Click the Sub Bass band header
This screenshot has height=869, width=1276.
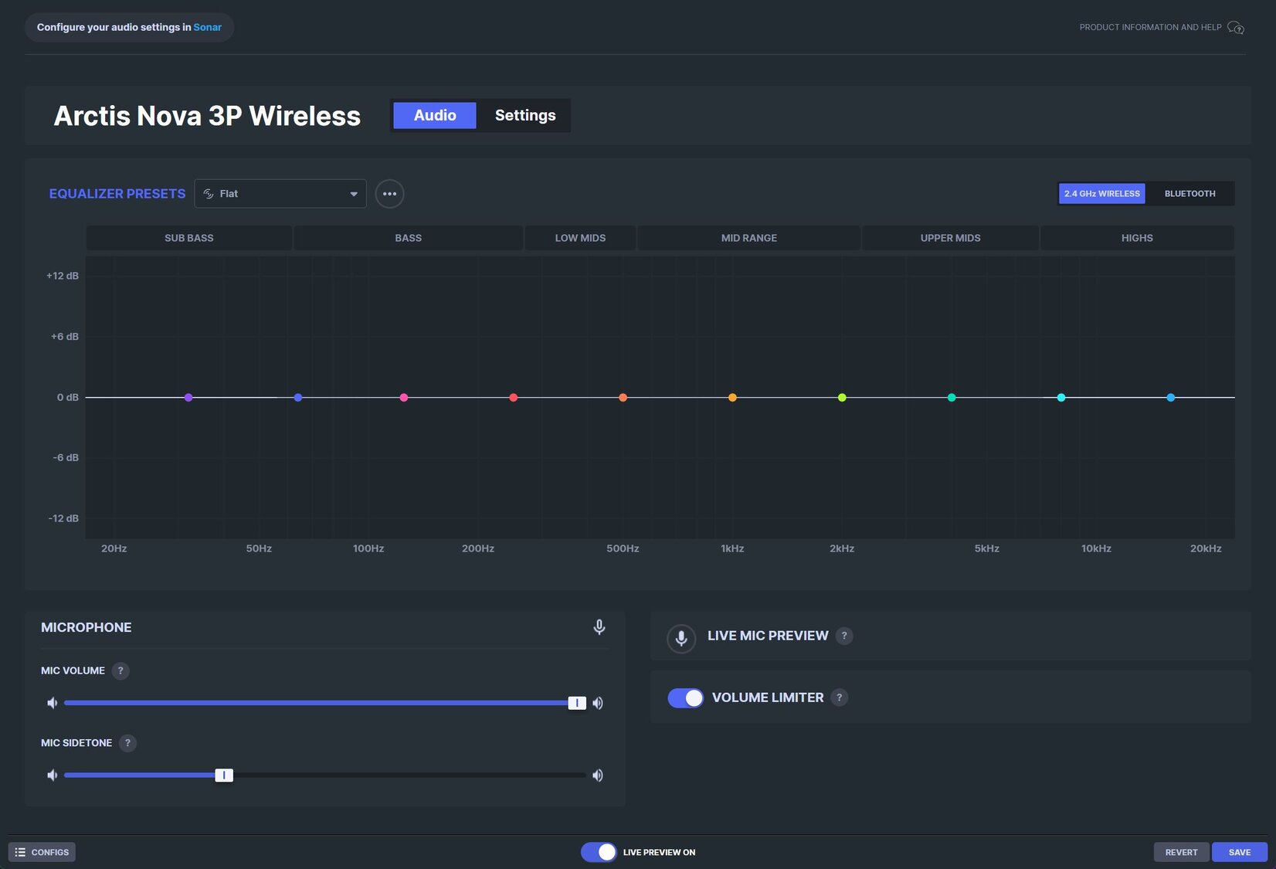(189, 238)
